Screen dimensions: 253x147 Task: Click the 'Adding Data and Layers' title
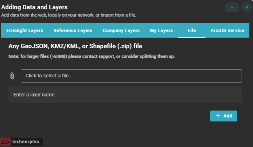coord(34,7)
